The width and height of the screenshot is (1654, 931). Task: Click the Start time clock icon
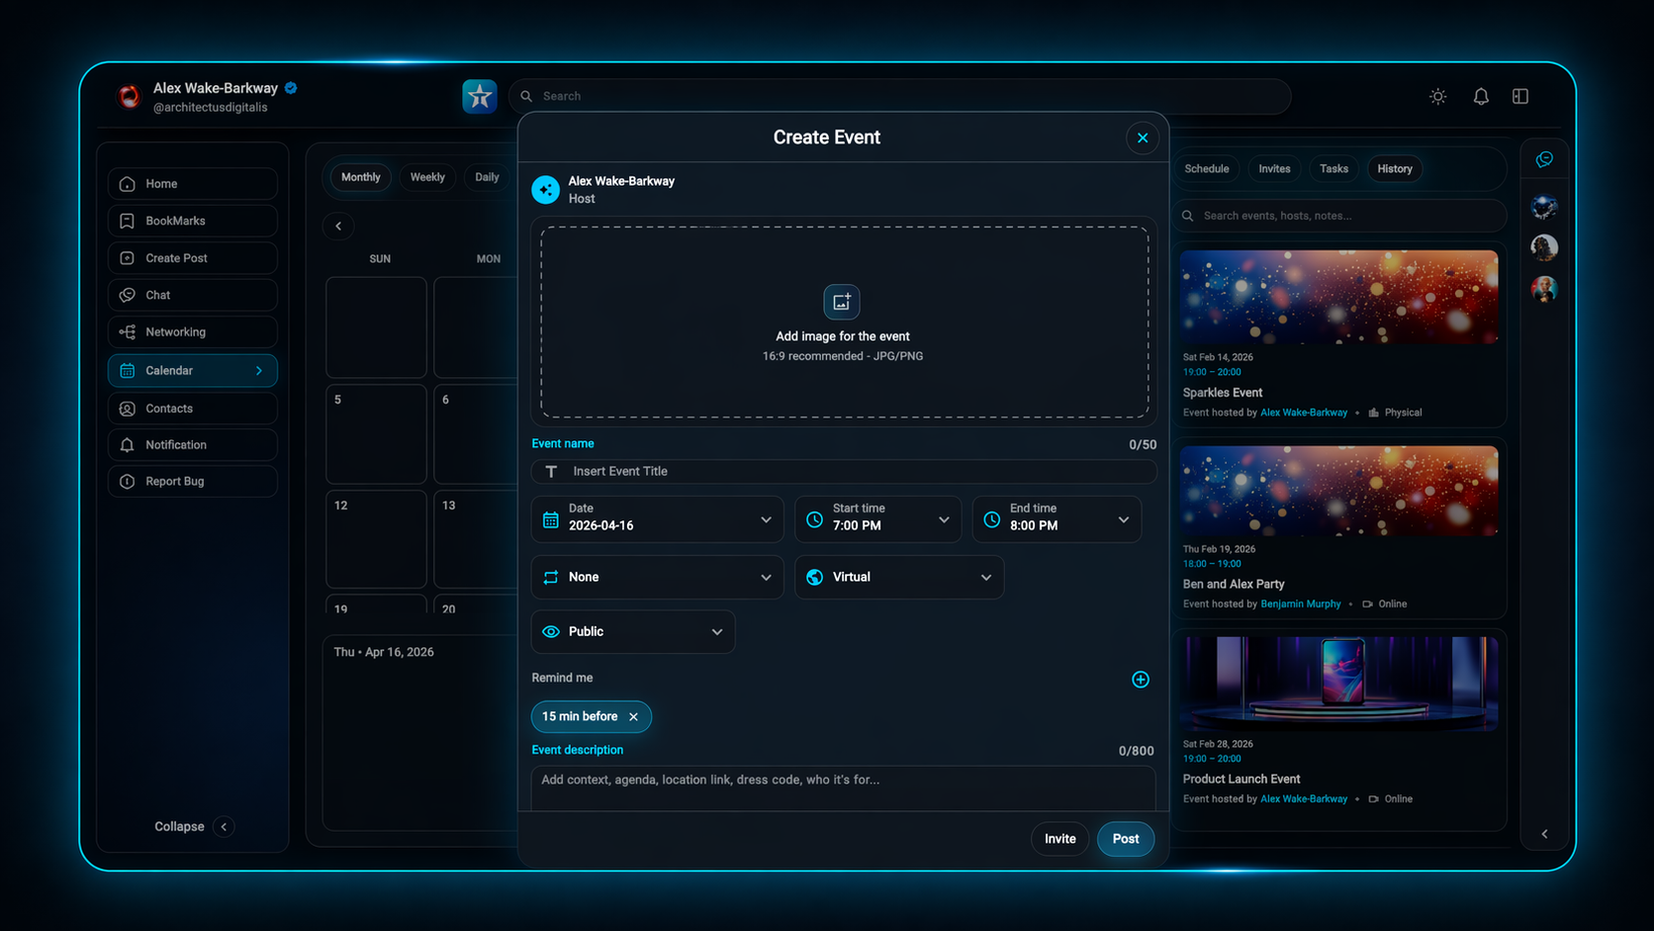click(814, 520)
